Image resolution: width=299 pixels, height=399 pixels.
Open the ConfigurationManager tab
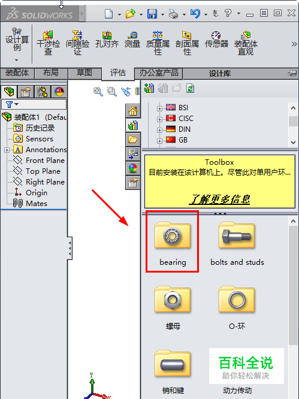click(x=43, y=92)
